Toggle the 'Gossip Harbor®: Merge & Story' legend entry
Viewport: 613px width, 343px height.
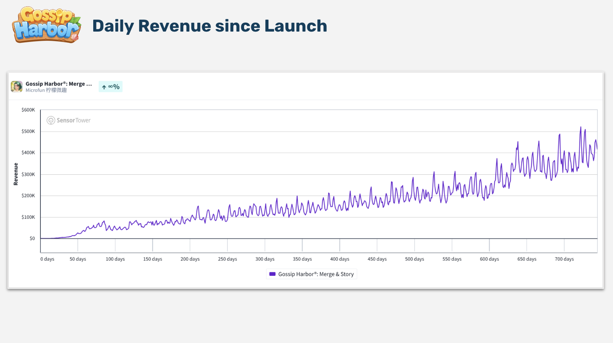pos(312,274)
